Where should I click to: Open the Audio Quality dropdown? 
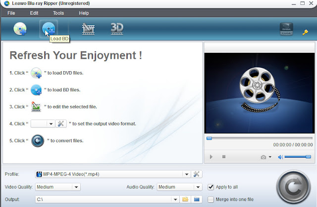click(198, 187)
